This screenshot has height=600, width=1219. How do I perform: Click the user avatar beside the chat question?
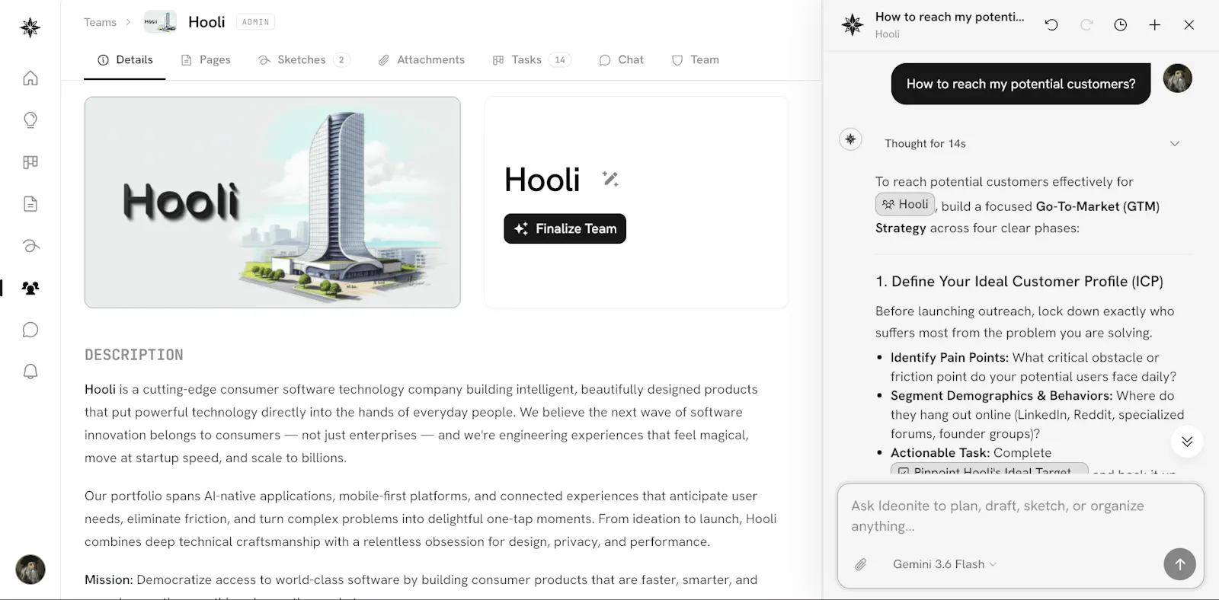[1177, 78]
